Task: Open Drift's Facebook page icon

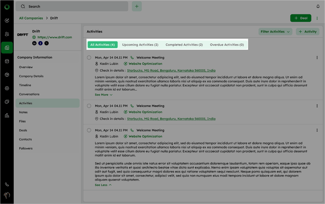Action: 40,43
